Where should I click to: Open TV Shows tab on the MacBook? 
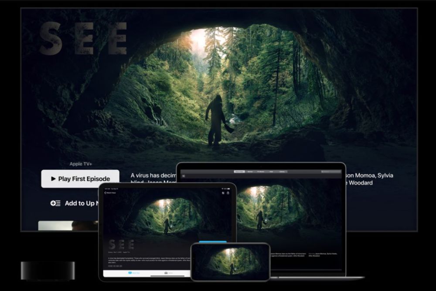[261, 171]
